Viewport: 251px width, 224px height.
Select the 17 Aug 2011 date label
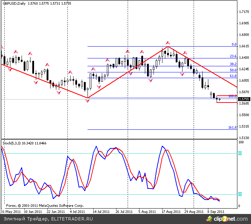pyautogui.click(x=171, y=211)
